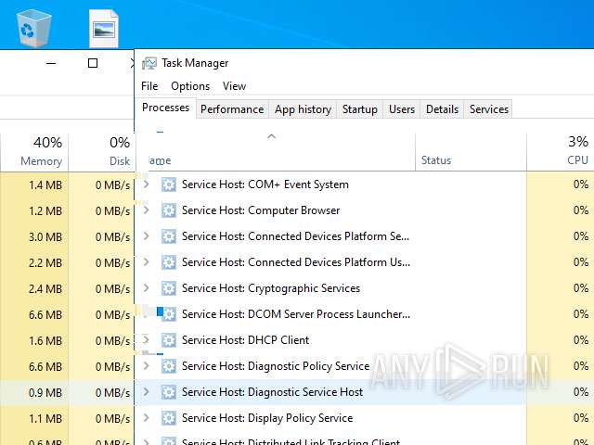
Task: Switch to the App history tab
Action: pyautogui.click(x=303, y=109)
